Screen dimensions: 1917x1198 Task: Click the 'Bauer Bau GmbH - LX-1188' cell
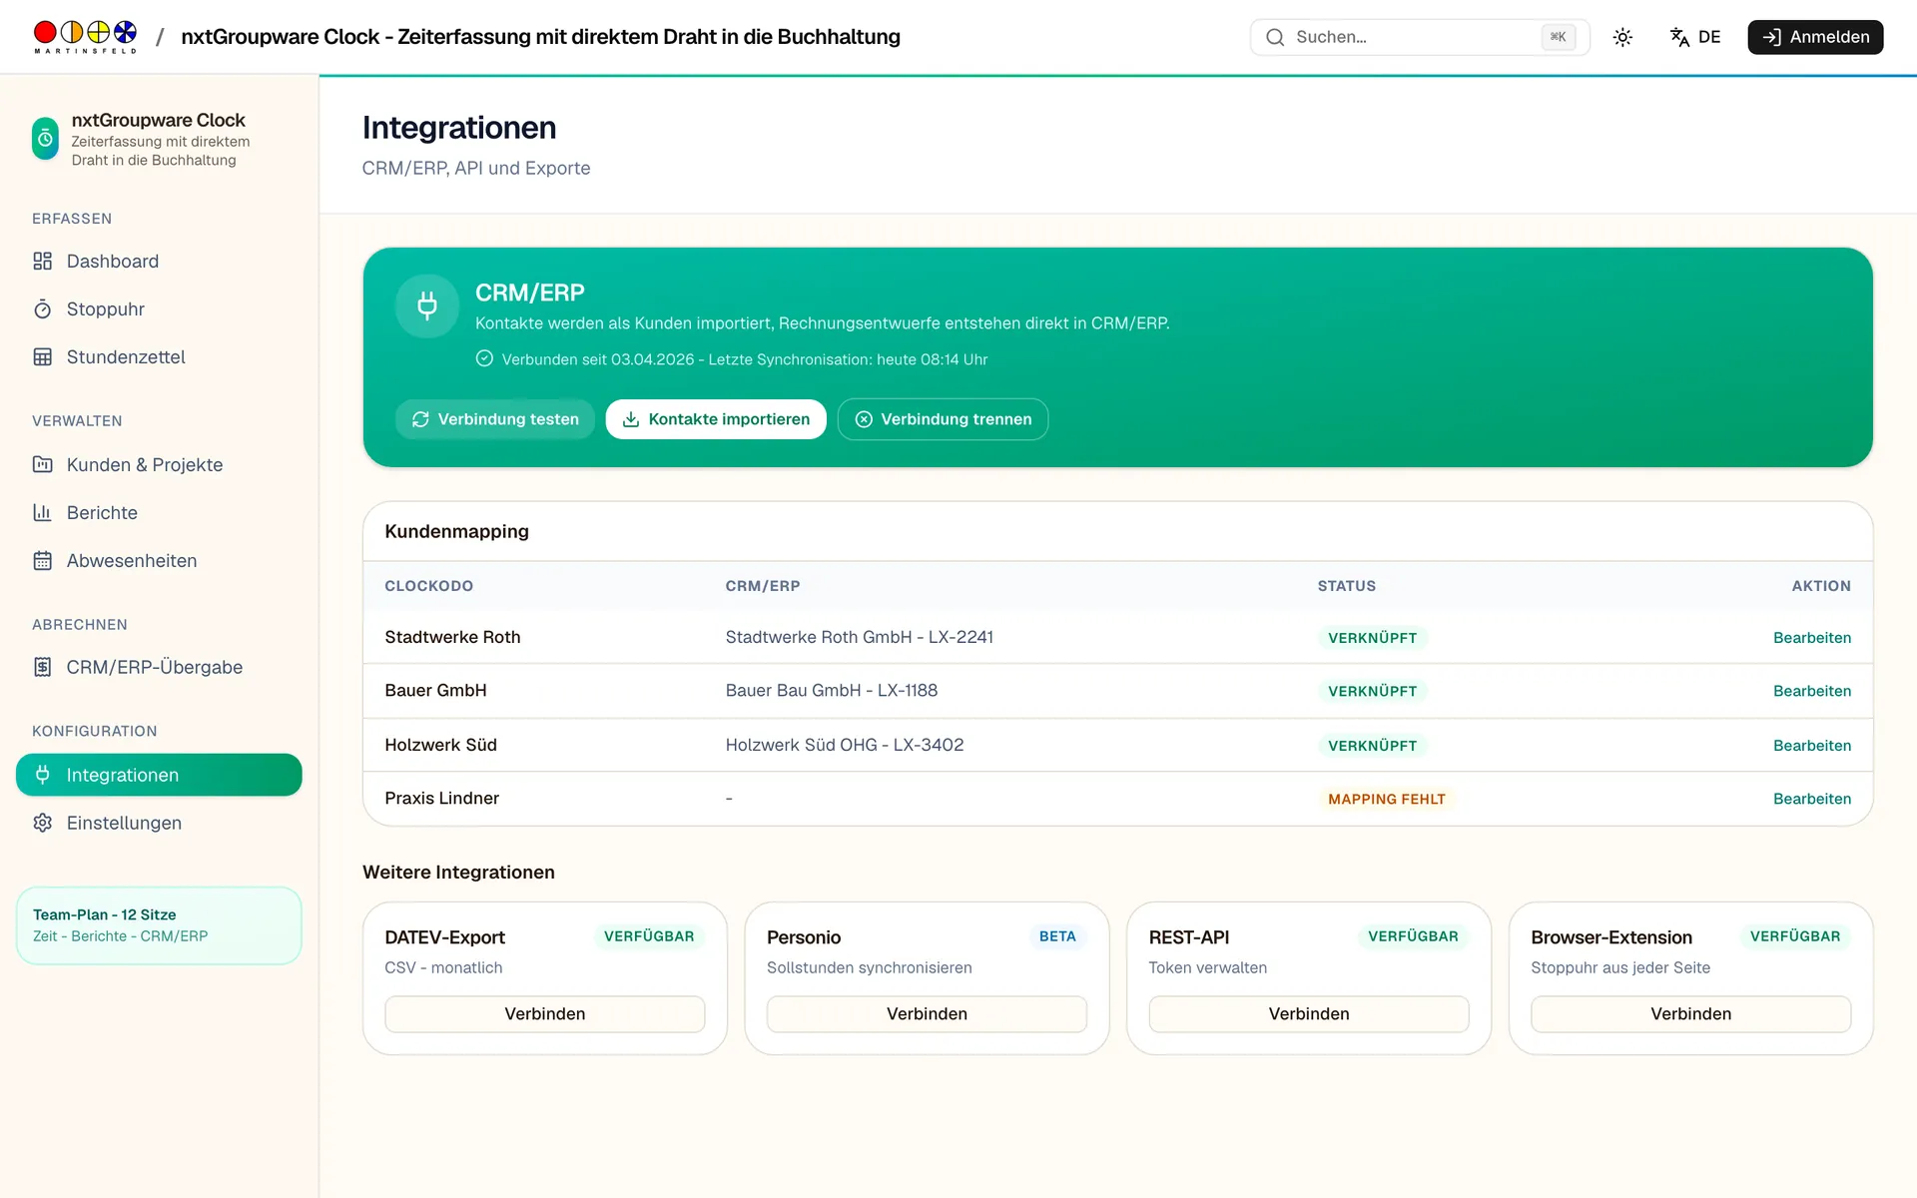click(x=831, y=690)
